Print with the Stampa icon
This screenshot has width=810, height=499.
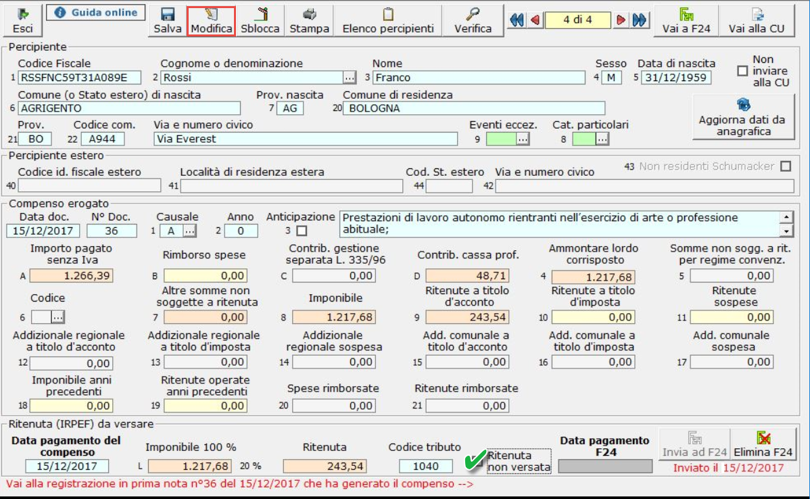point(309,14)
